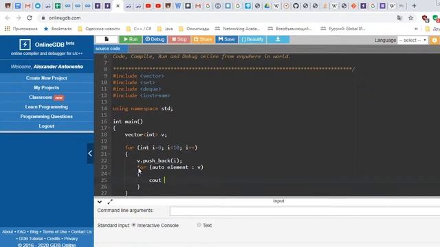Screen dimensions: 440x247
Task: Close the active browser tab
Action: (118, 5)
